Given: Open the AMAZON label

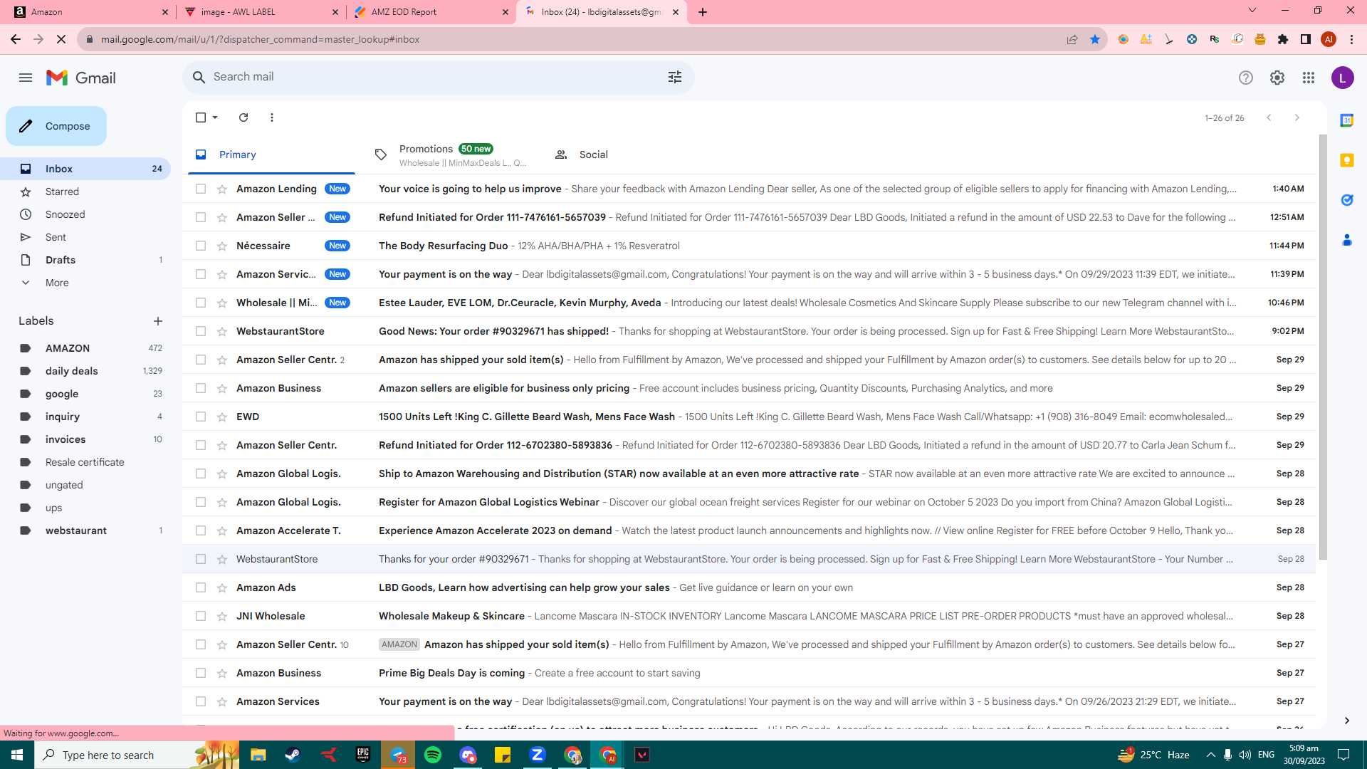Looking at the screenshot, I should coord(85,348).
